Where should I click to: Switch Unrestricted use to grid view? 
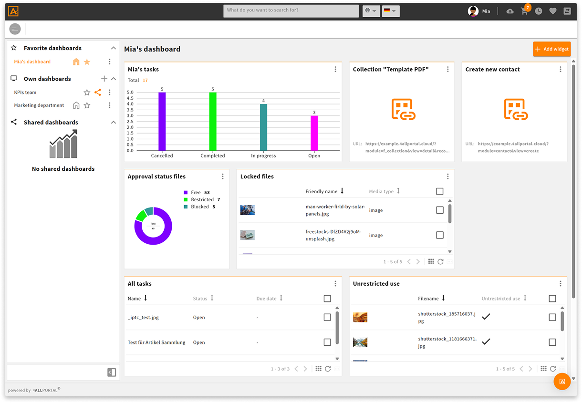(544, 369)
